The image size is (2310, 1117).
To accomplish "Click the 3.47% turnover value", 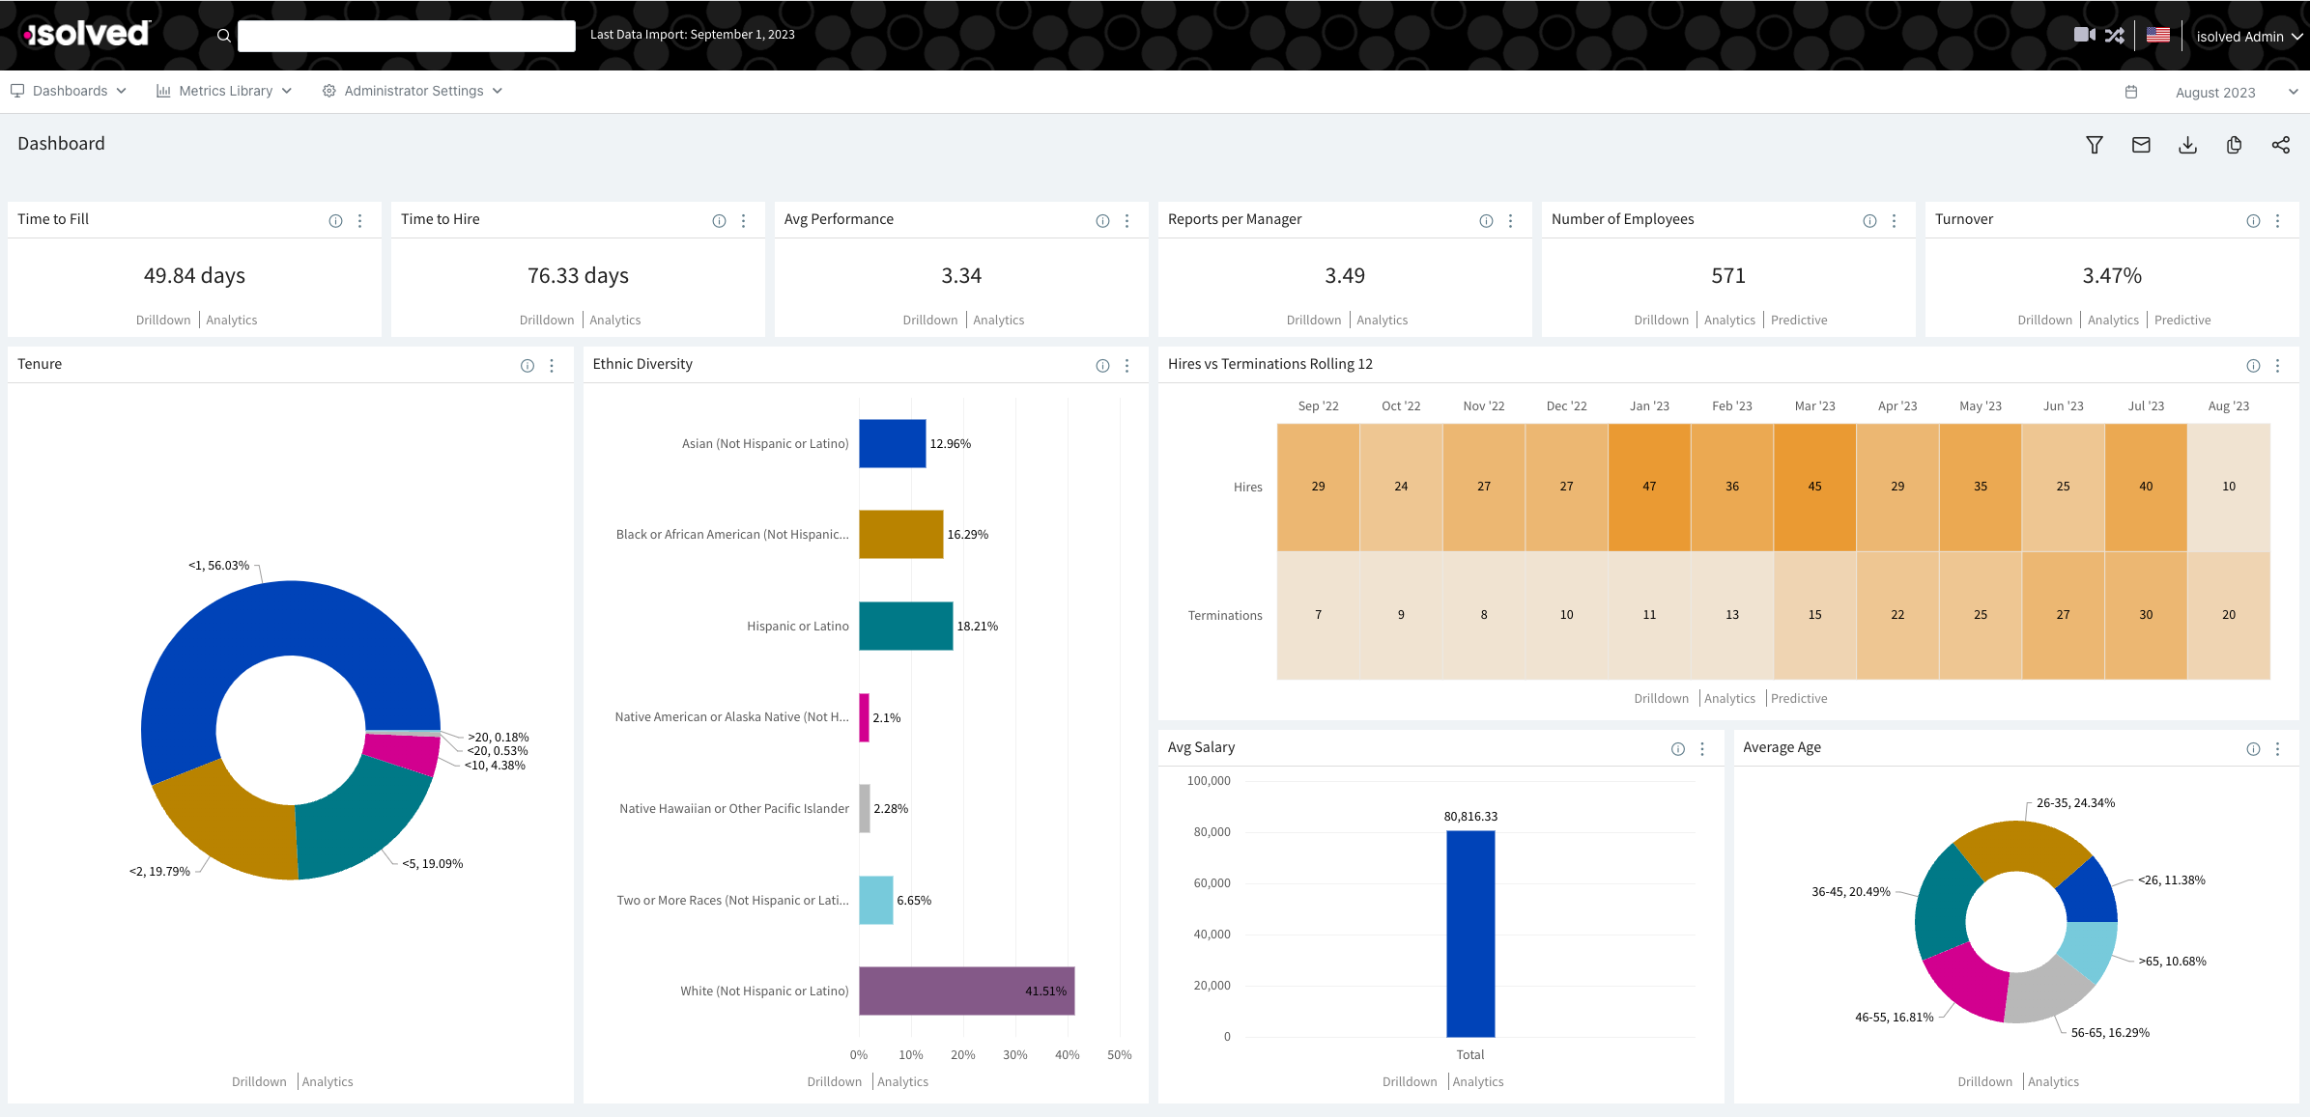I will tap(2112, 276).
